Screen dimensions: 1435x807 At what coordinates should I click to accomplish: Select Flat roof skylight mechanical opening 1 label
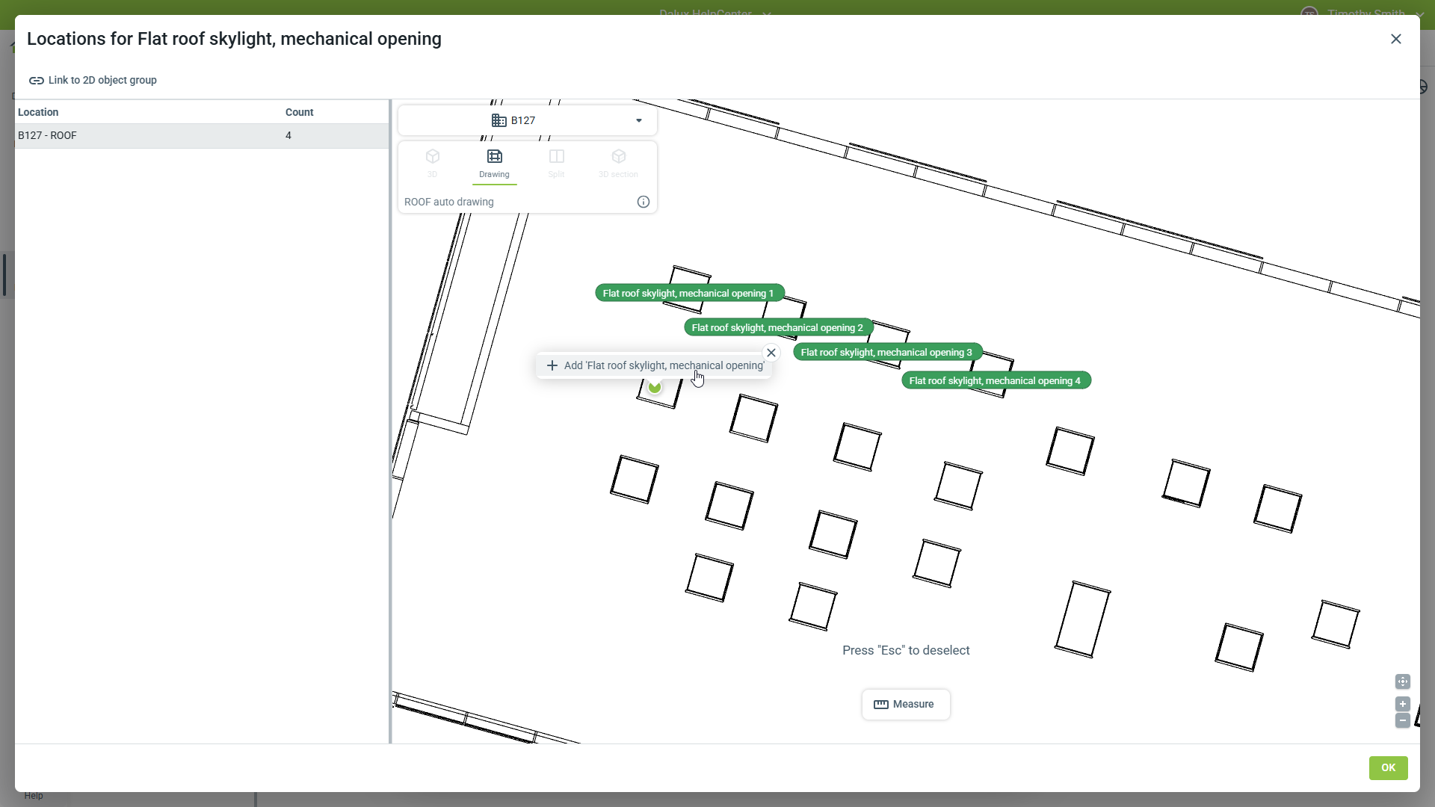688,293
